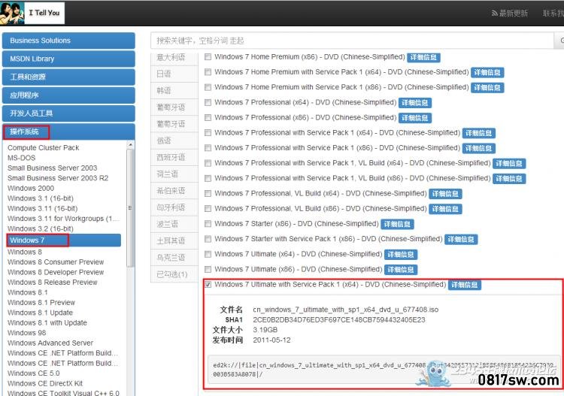
Task: Click the SHA1 hash value
Action: click(339, 319)
